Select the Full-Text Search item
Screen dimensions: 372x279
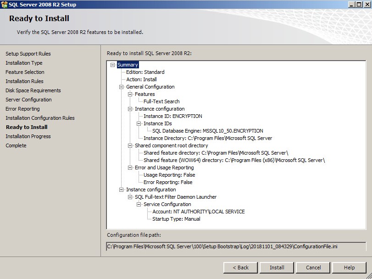point(161,101)
